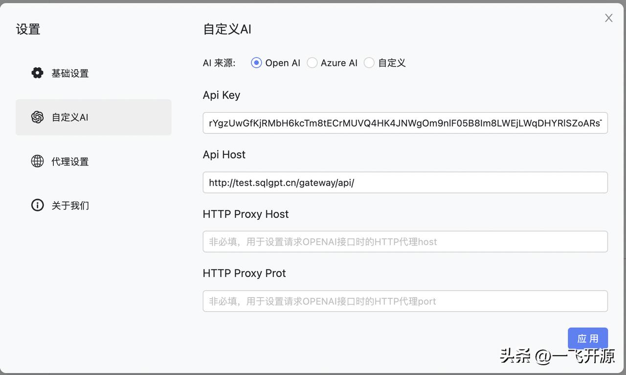
Task: Click the OpenAI logo icon in sidebar
Action: coord(37,117)
